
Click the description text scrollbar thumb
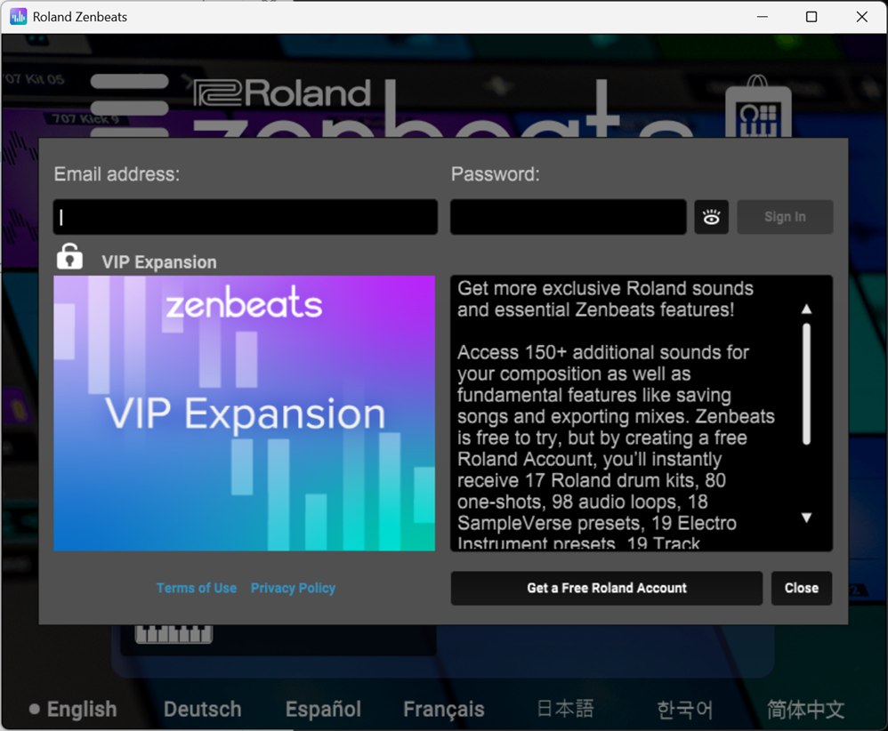coord(806,384)
